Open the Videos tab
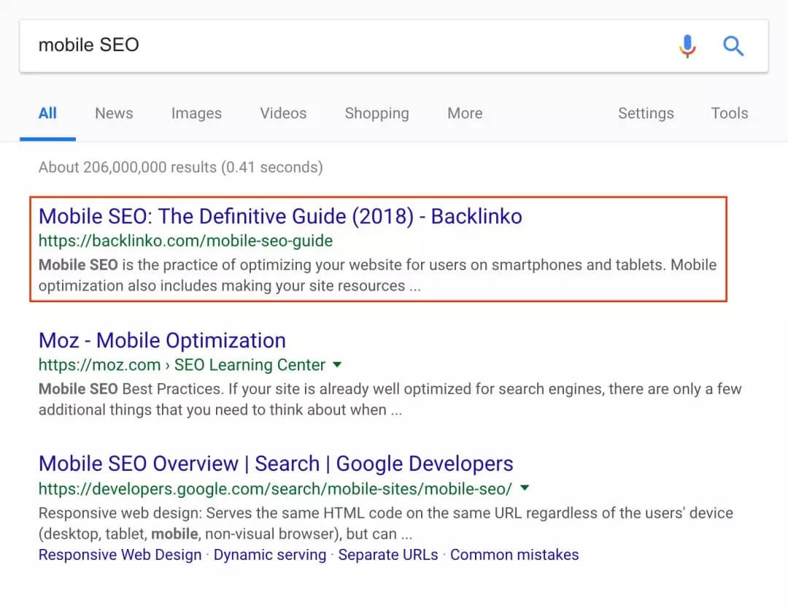 [x=283, y=113]
